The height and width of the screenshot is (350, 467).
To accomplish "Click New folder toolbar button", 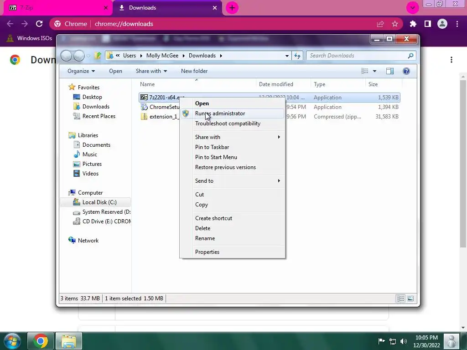I will pos(194,71).
